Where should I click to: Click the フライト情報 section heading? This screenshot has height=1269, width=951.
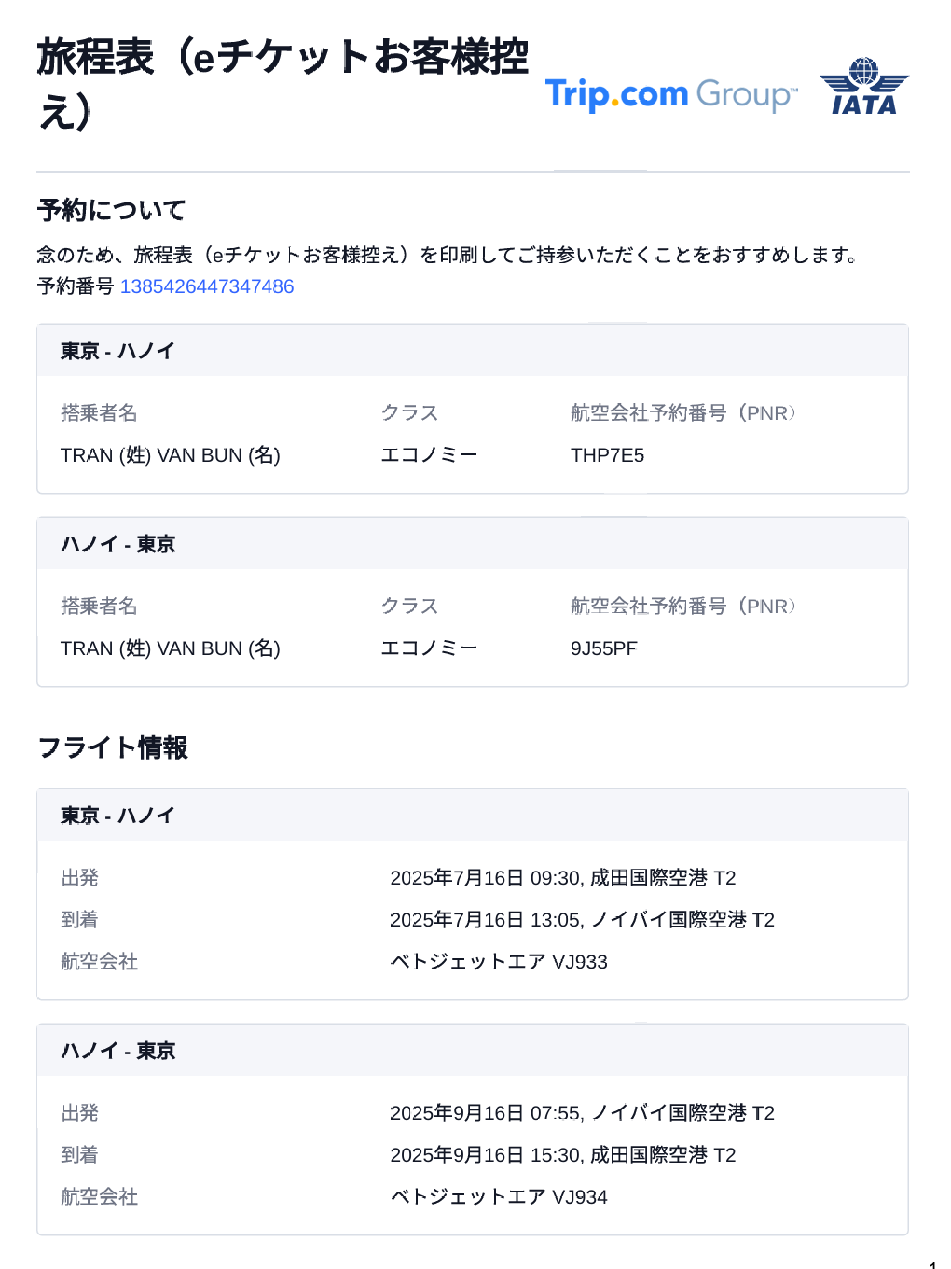[x=113, y=747]
